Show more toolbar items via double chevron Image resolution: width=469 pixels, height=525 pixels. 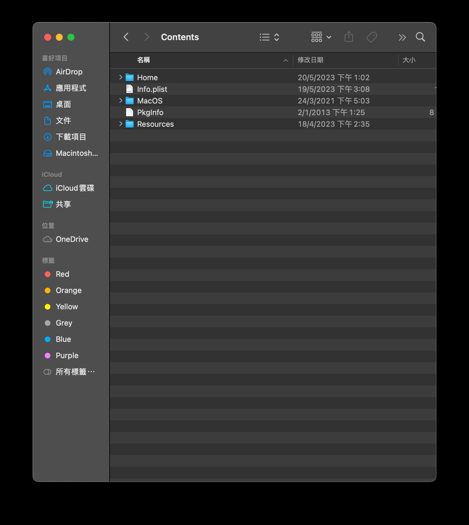click(402, 37)
